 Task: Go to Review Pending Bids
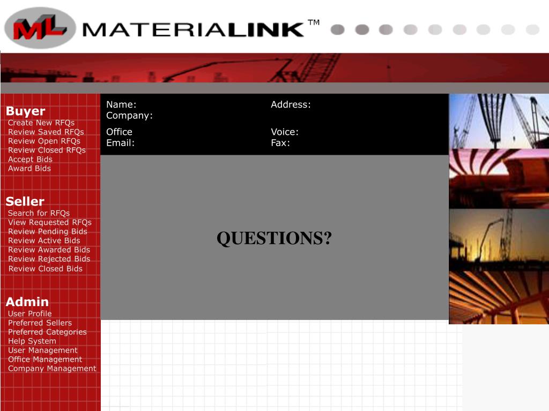click(48, 231)
